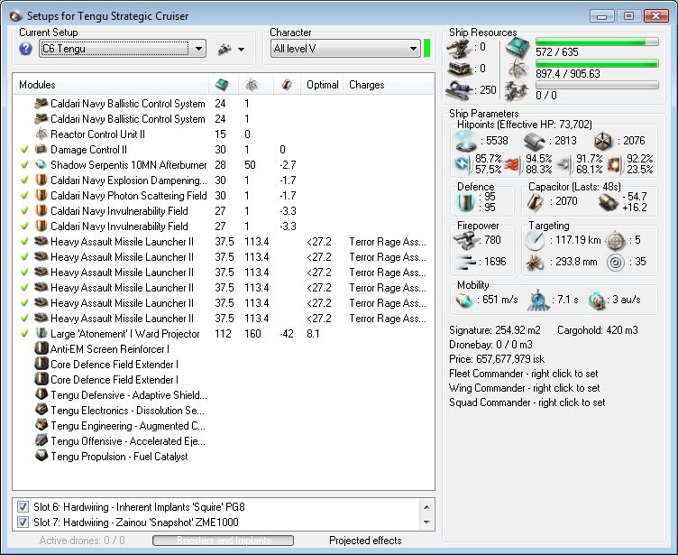The width and height of the screenshot is (678, 555).
Task: Toggle Damage Control II active checkmark
Action: tap(24, 150)
